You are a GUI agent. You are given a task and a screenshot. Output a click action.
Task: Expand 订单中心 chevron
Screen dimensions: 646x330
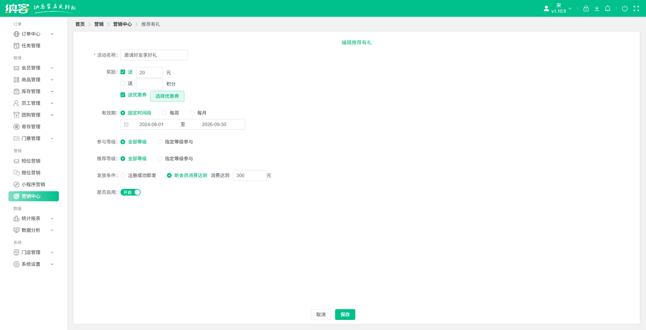[52, 34]
